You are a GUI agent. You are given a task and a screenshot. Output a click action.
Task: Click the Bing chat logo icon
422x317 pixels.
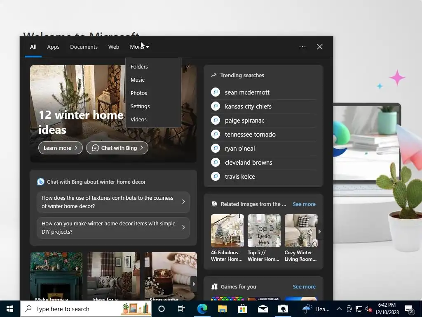(41, 182)
